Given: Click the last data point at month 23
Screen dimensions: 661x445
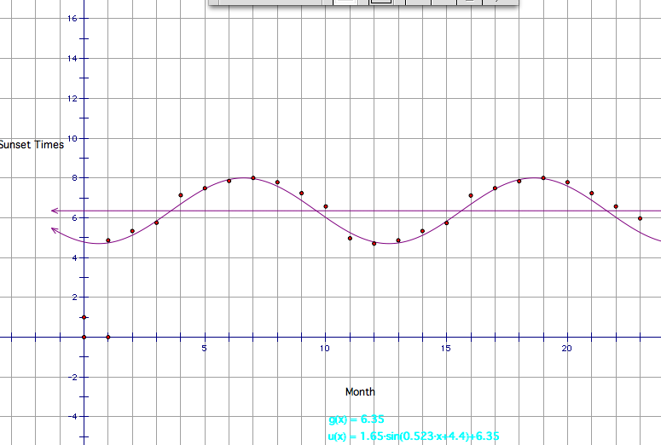Looking at the screenshot, I should [x=640, y=218].
